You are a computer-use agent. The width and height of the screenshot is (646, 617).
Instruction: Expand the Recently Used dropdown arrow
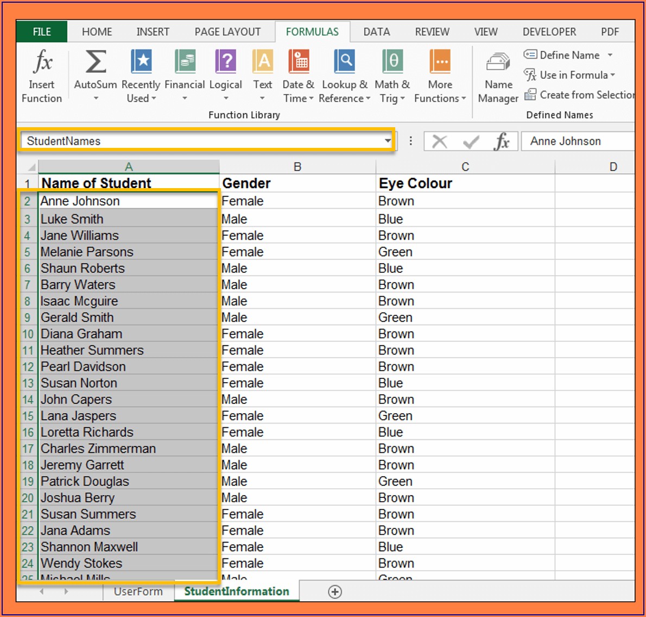[154, 98]
